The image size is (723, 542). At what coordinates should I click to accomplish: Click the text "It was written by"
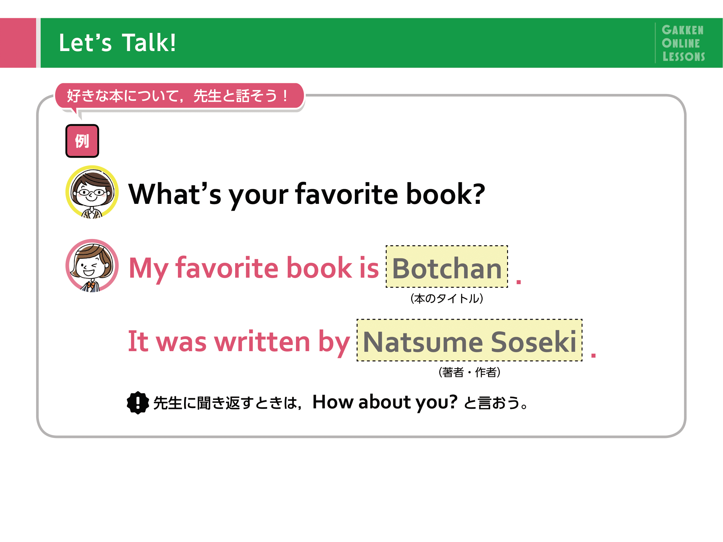[239, 342]
